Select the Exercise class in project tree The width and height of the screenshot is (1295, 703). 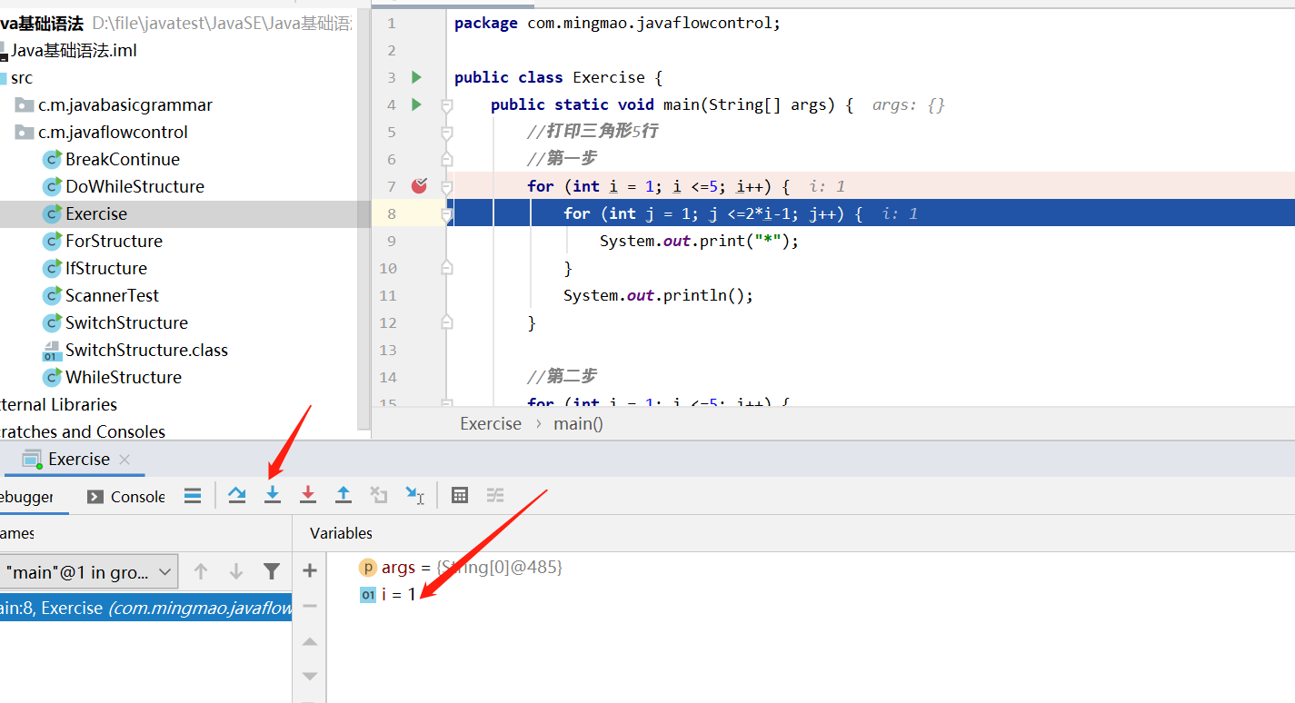click(x=96, y=213)
